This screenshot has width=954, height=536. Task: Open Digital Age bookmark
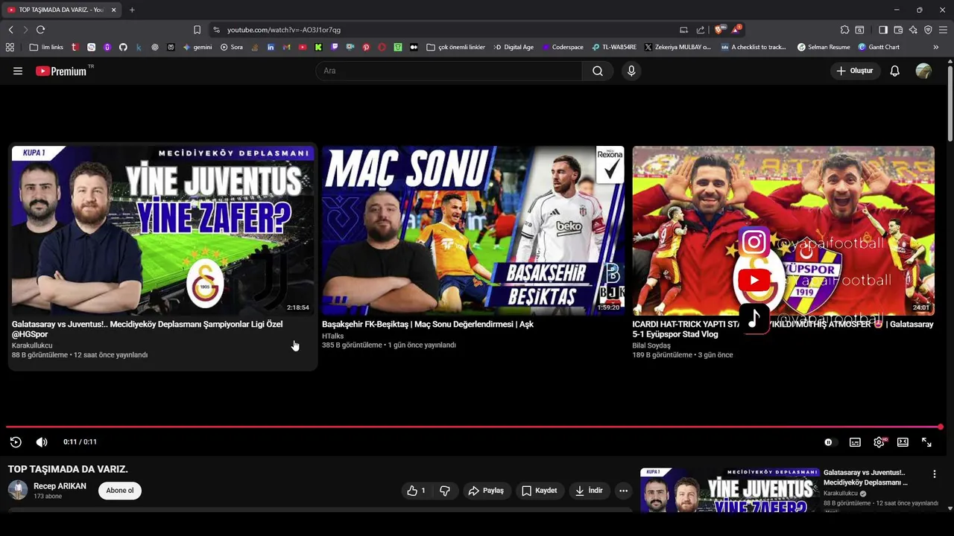514,47
